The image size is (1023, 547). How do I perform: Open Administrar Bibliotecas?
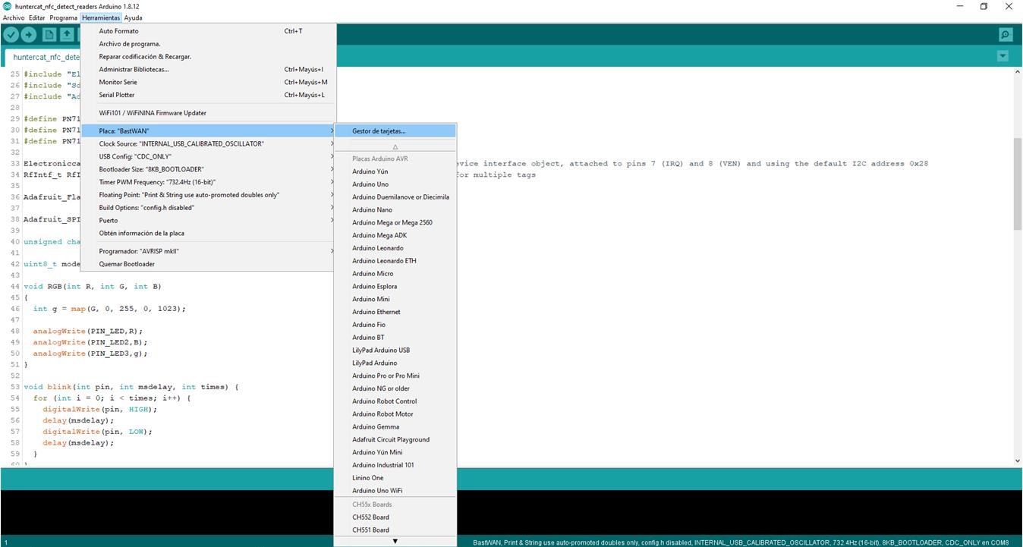tap(208, 70)
